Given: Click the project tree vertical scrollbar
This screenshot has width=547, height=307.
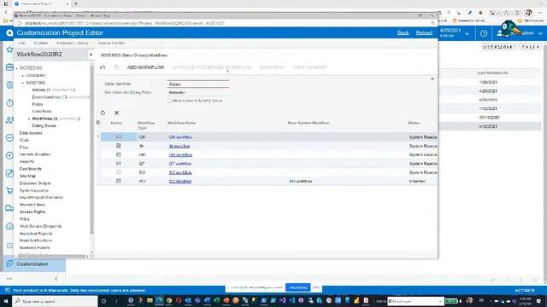Looking at the screenshot, I should (x=91, y=150).
